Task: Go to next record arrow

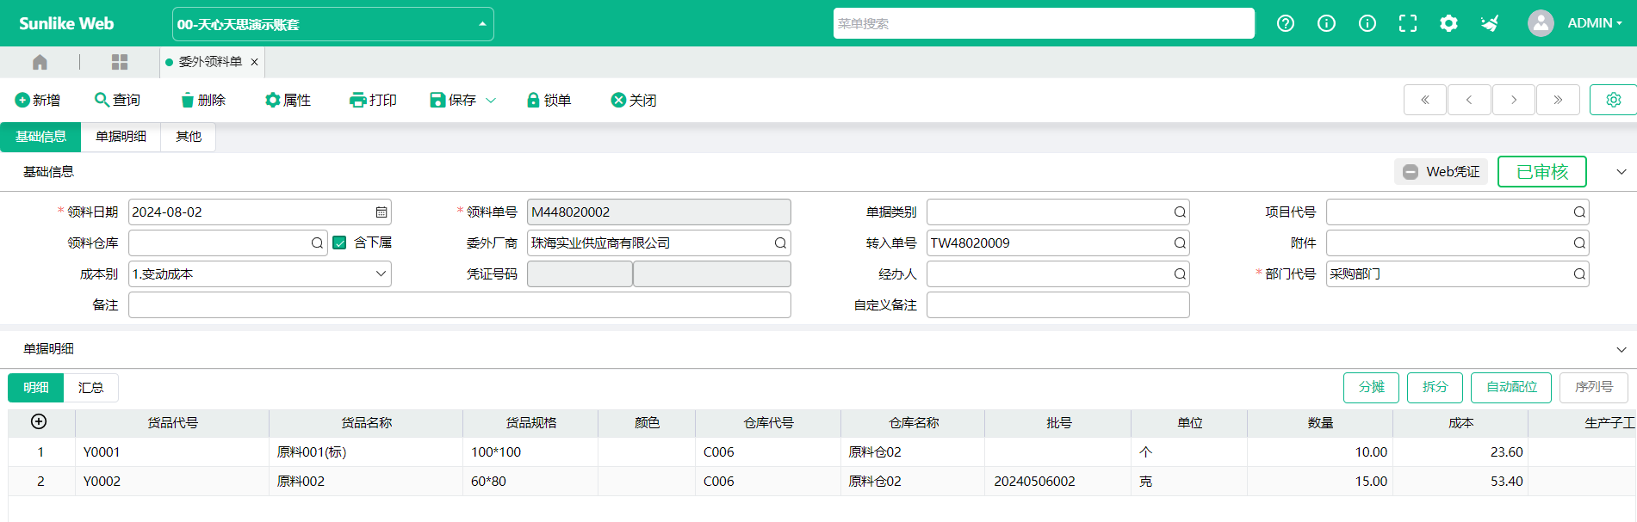Action: (x=1514, y=100)
